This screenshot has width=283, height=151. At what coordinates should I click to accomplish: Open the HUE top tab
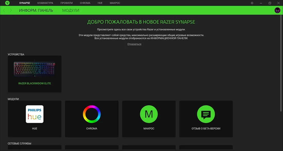(100, 3)
